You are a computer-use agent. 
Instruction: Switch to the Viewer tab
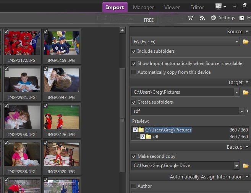click(x=172, y=7)
